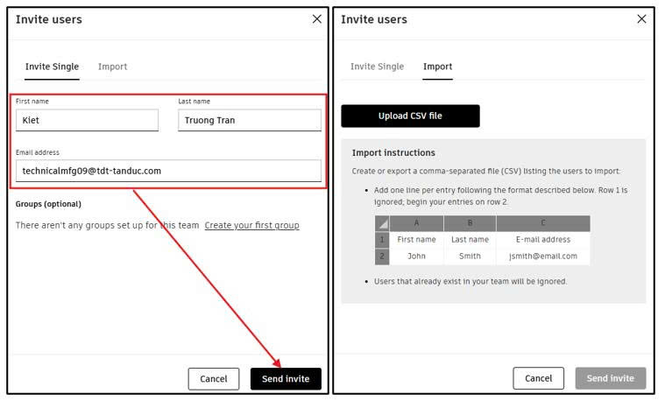This screenshot has width=665, height=401.
Task: Click the First name label above Kiet
Action: [x=32, y=102]
